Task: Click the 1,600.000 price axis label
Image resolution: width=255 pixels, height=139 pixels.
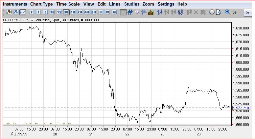Action: (x=241, y=69)
